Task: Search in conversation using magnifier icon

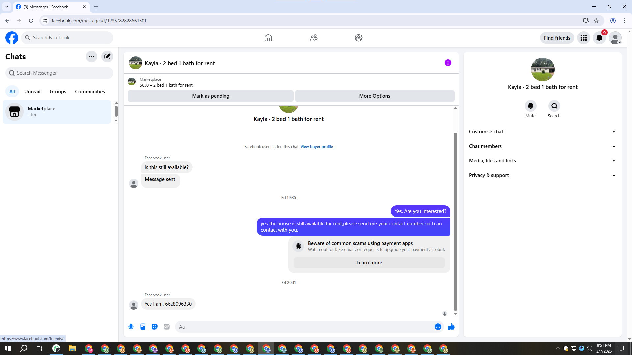Action: 554,106
